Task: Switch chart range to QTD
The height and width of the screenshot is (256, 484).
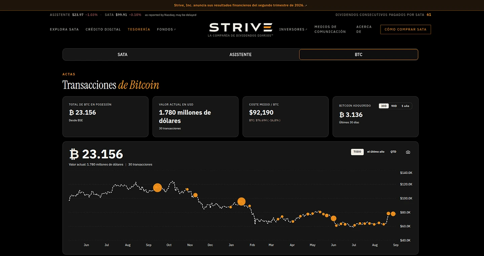Action: point(393,152)
